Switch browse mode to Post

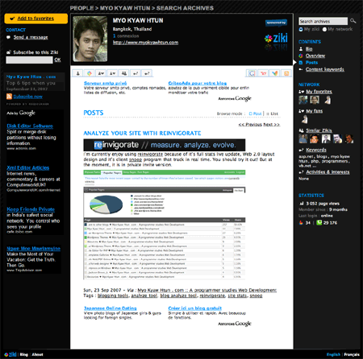pos(255,113)
